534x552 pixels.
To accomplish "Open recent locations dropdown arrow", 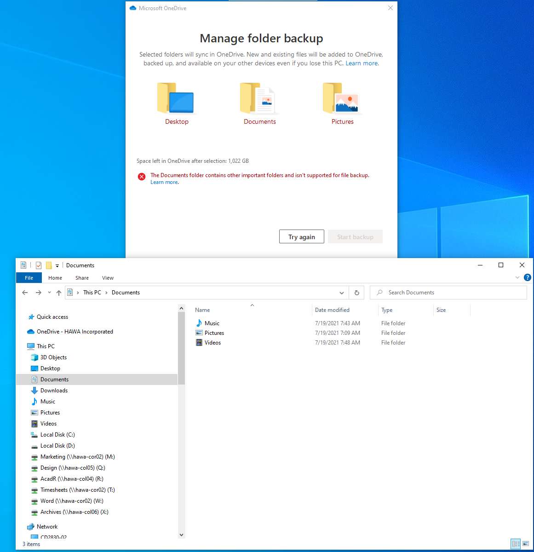I will [x=49, y=293].
